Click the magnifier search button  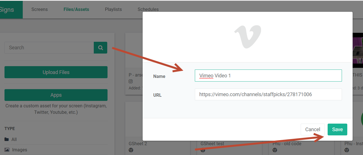101,48
